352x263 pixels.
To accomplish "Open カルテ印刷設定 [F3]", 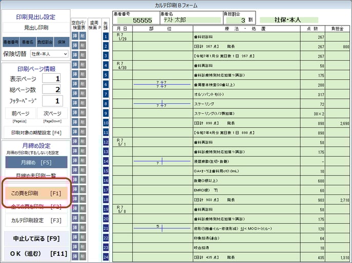I will [x=36, y=220].
